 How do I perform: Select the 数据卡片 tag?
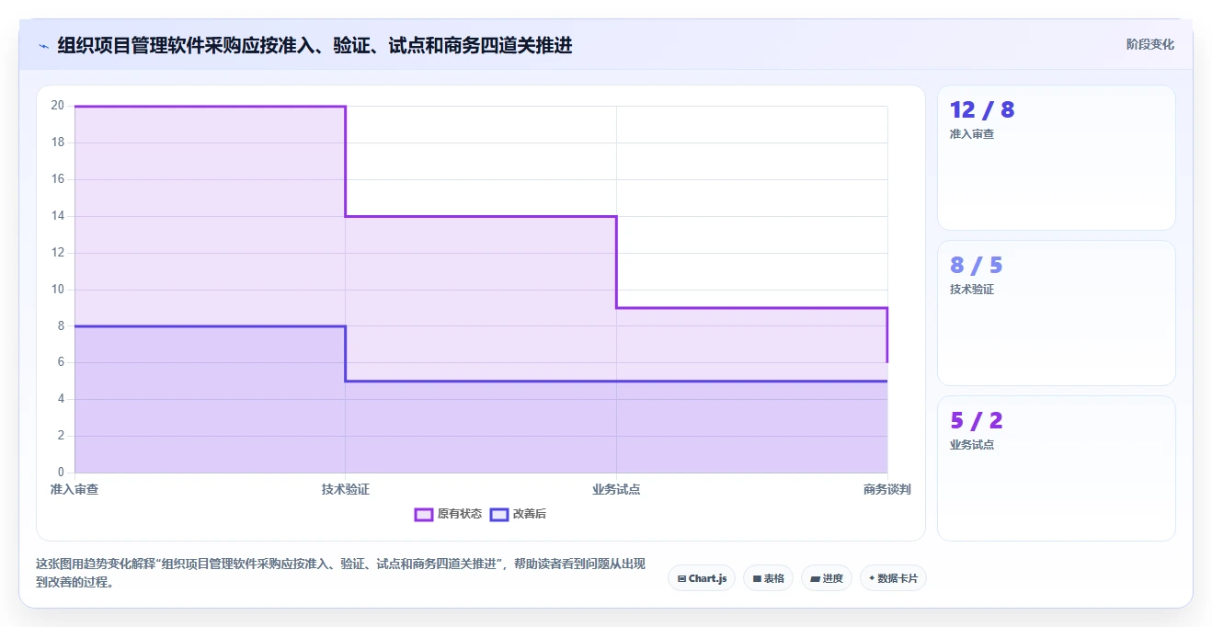click(x=893, y=578)
